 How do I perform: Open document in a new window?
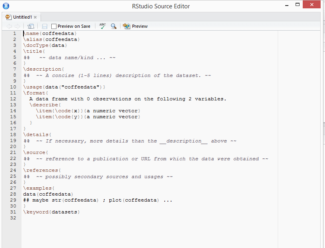coord(30,26)
